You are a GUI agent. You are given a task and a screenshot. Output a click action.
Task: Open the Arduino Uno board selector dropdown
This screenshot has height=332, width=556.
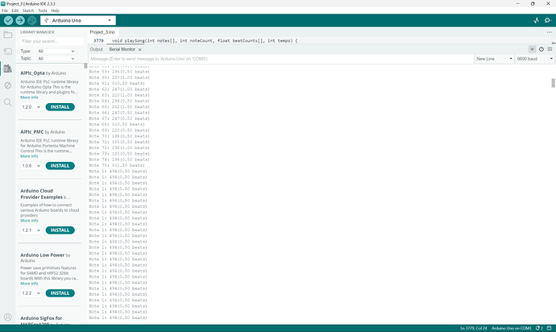click(x=78, y=21)
